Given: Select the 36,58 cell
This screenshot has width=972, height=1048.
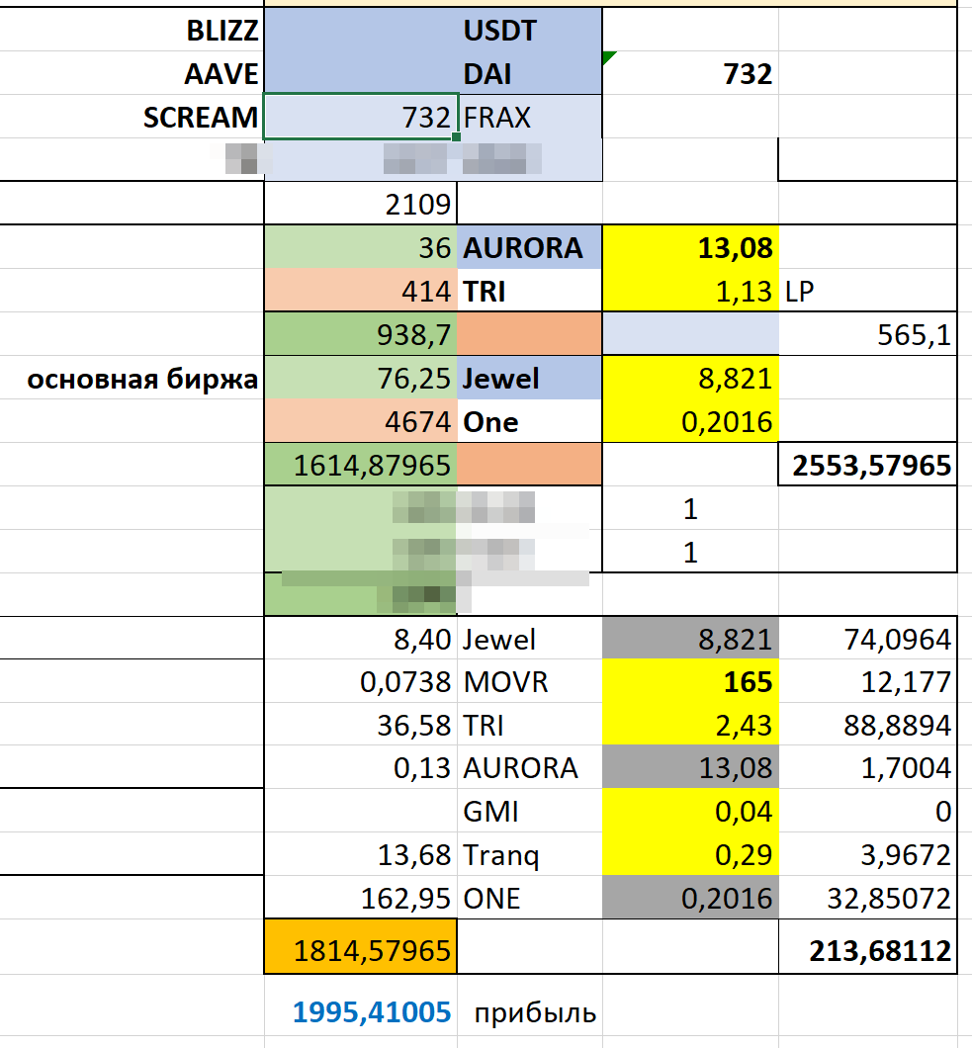Looking at the screenshot, I should pyautogui.click(x=361, y=725).
